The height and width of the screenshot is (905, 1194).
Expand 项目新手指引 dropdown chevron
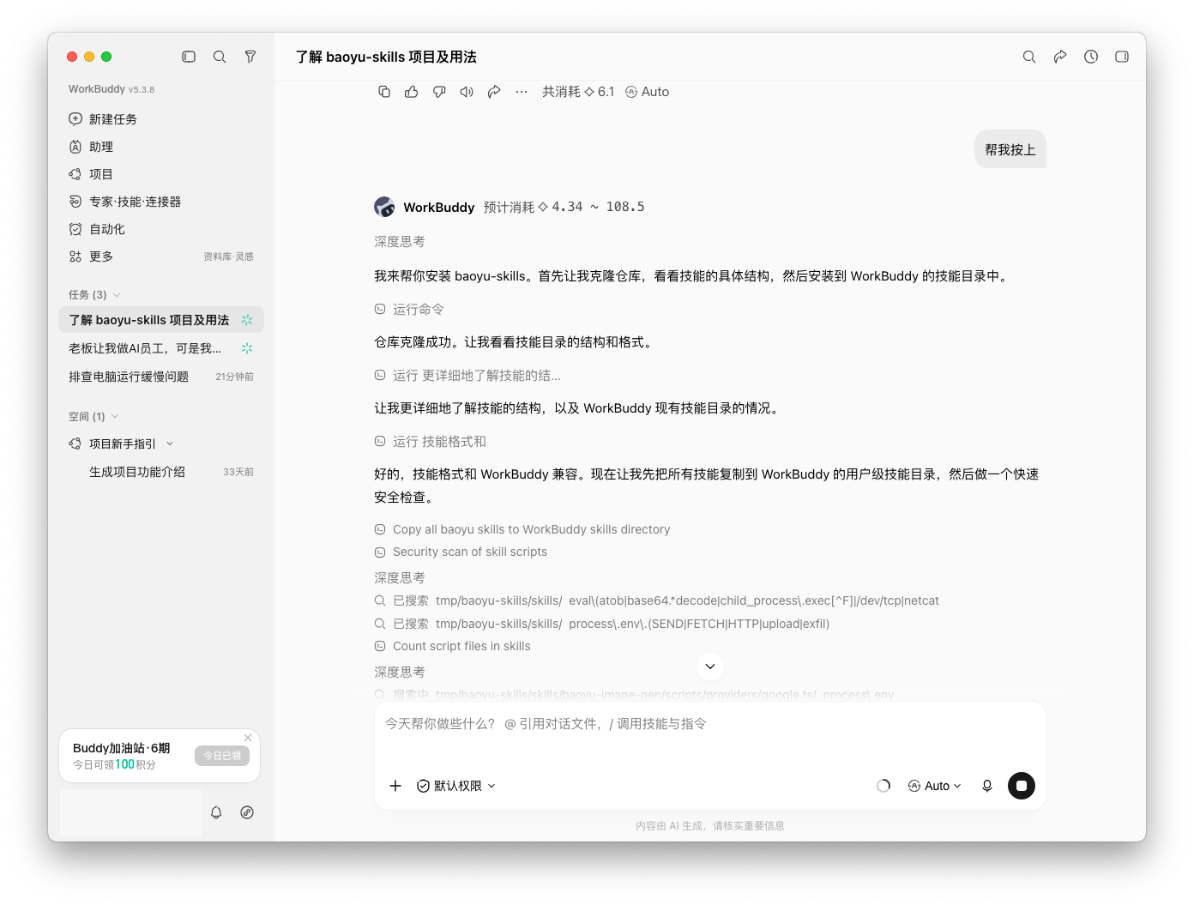coord(170,443)
